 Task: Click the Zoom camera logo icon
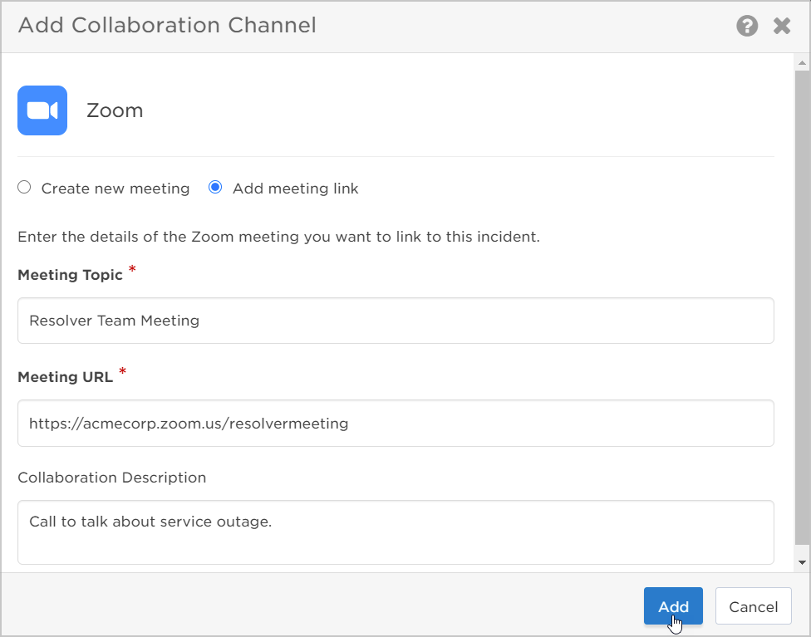tap(42, 110)
